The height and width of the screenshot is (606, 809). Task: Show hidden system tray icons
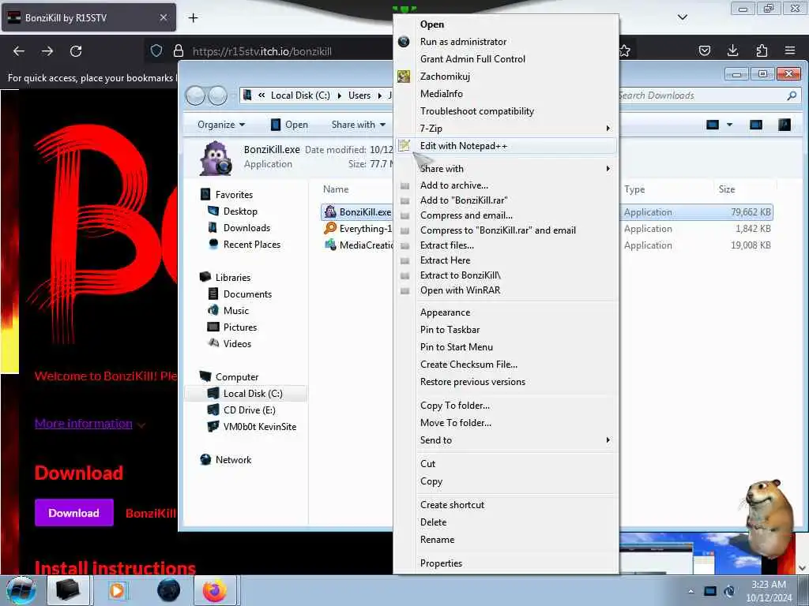point(690,591)
